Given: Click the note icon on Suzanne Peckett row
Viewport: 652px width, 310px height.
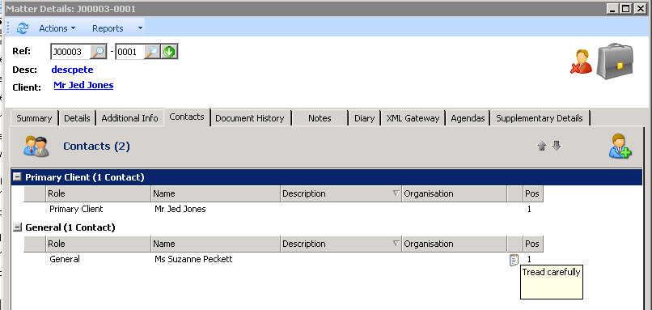Looking at the screenshot, I should tap(514, 260).
